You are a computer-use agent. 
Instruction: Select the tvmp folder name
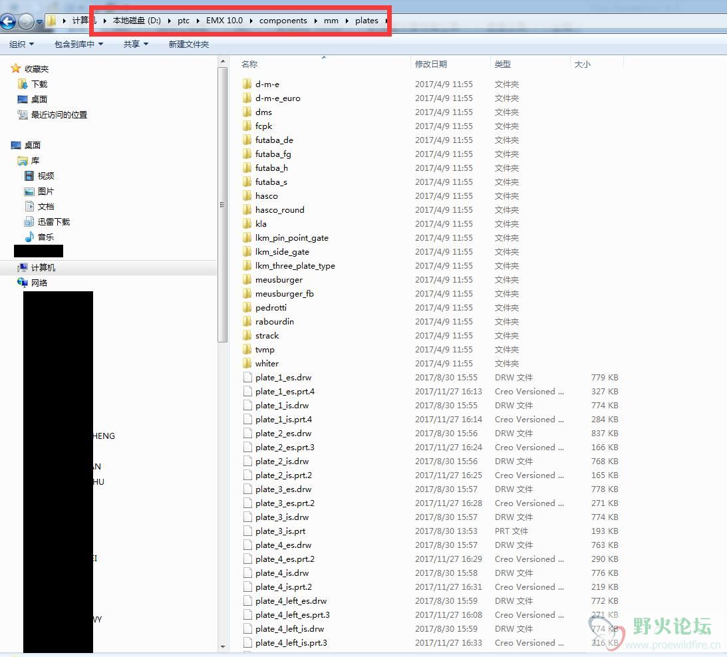pos(265,349)
